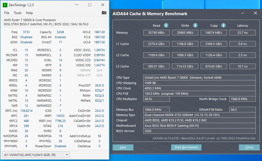
Task: Click the tREFI value 14553
Action: pyautogui.click(x=60, y=116)
